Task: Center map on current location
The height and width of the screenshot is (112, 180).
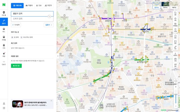Action: pos(176,81)
